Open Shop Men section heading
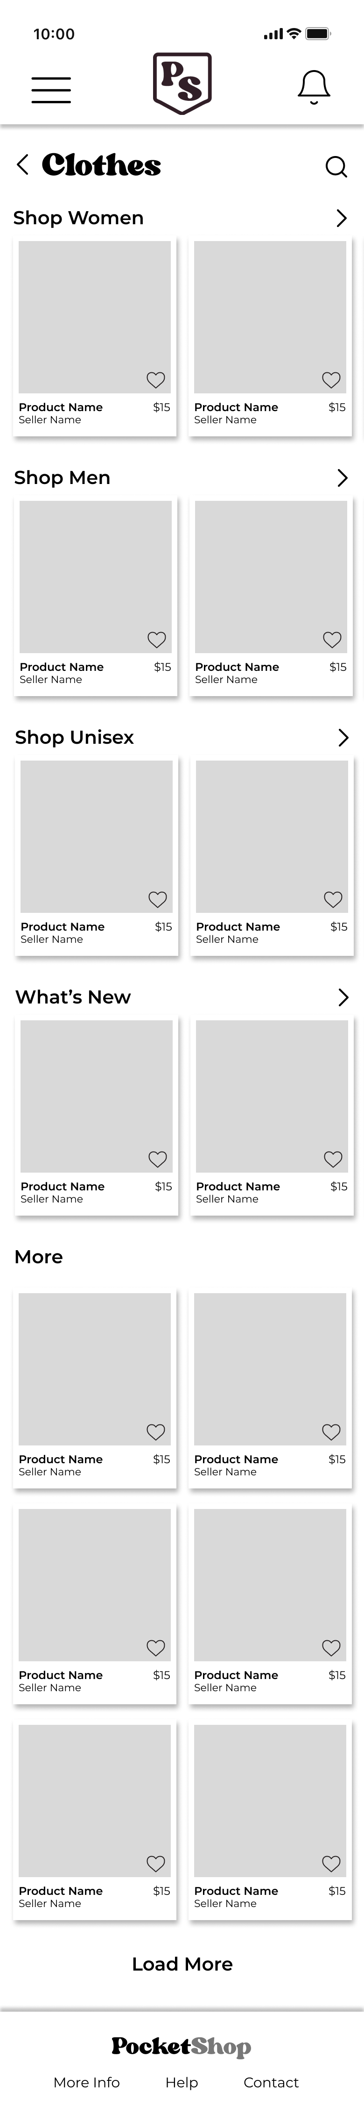Image resolution: width=364 pixels, height=2121 pixels. pyautogui.click(x=63, y=477)
